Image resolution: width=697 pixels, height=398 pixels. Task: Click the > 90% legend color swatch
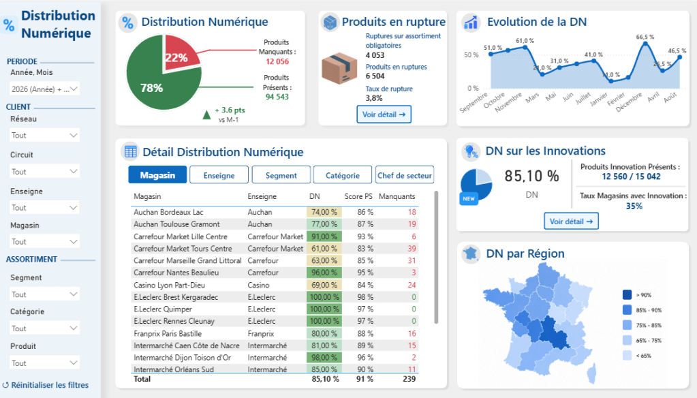click(x=628, y=295)
